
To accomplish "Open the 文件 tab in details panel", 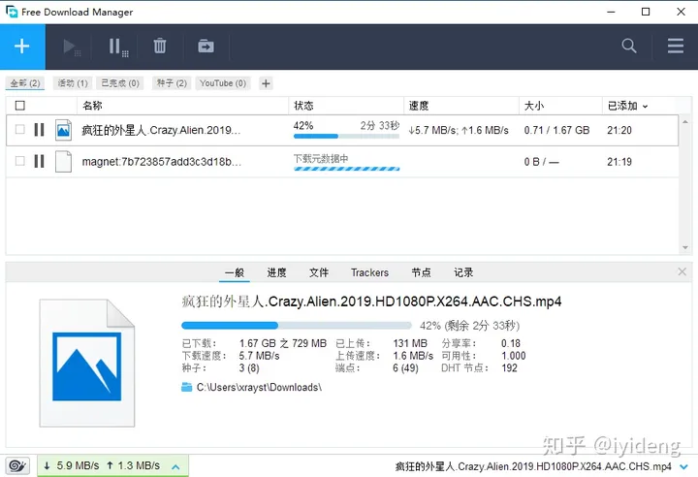I will [x=319, y=272].
